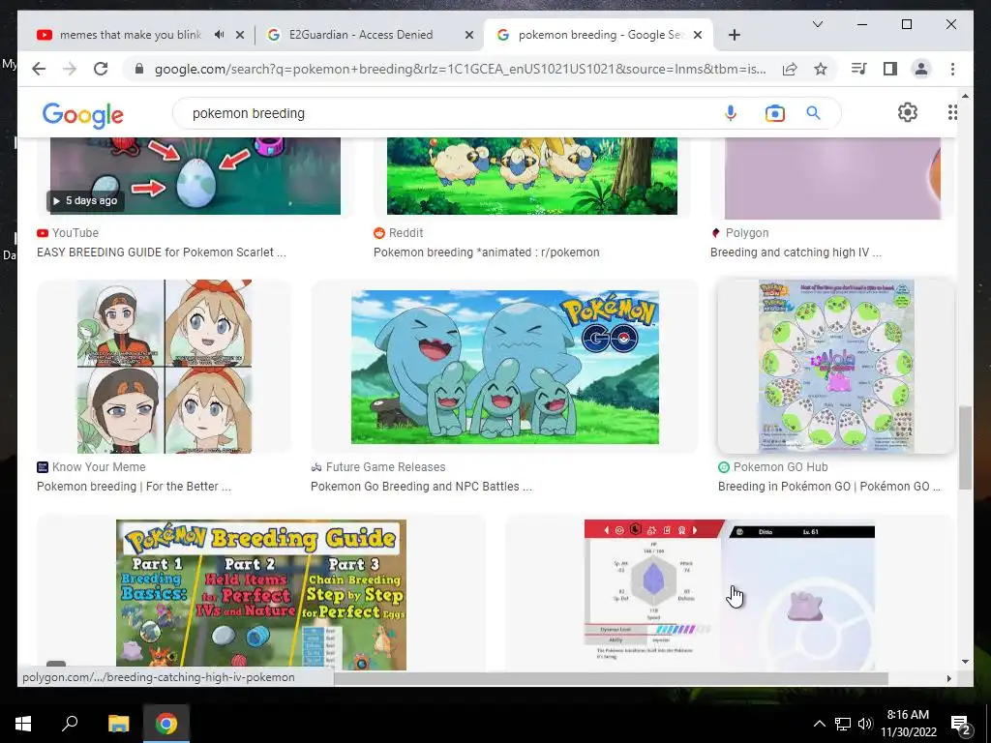The image size is (991, 743).
Task: Click the Reddit source label
Action: pyautogui.click(x=405, y=233)
